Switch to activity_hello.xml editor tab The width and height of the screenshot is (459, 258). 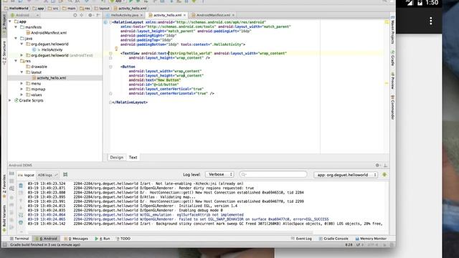click(167, 15)
